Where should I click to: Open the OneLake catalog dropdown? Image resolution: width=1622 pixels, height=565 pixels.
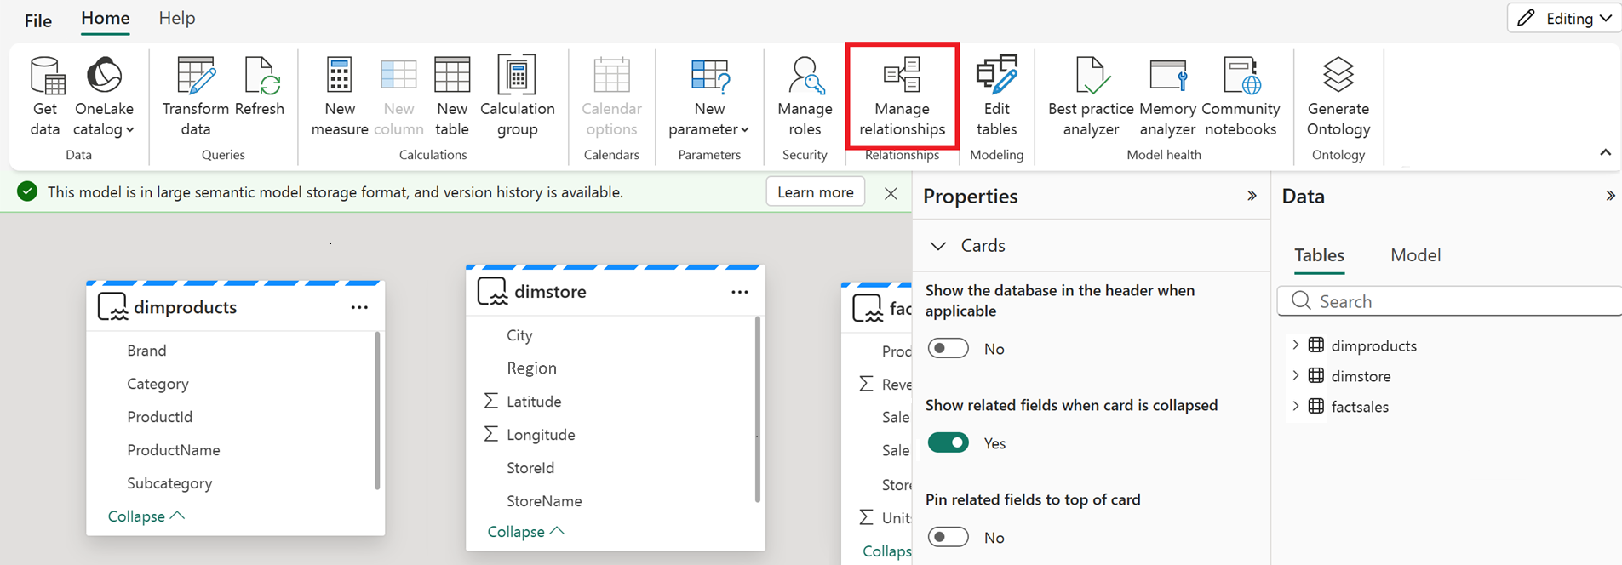(x=104, y=96)
